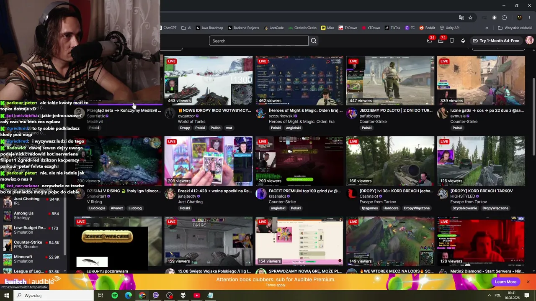
Task: Open the Reddit bookmark
Action: click(427, 28)
